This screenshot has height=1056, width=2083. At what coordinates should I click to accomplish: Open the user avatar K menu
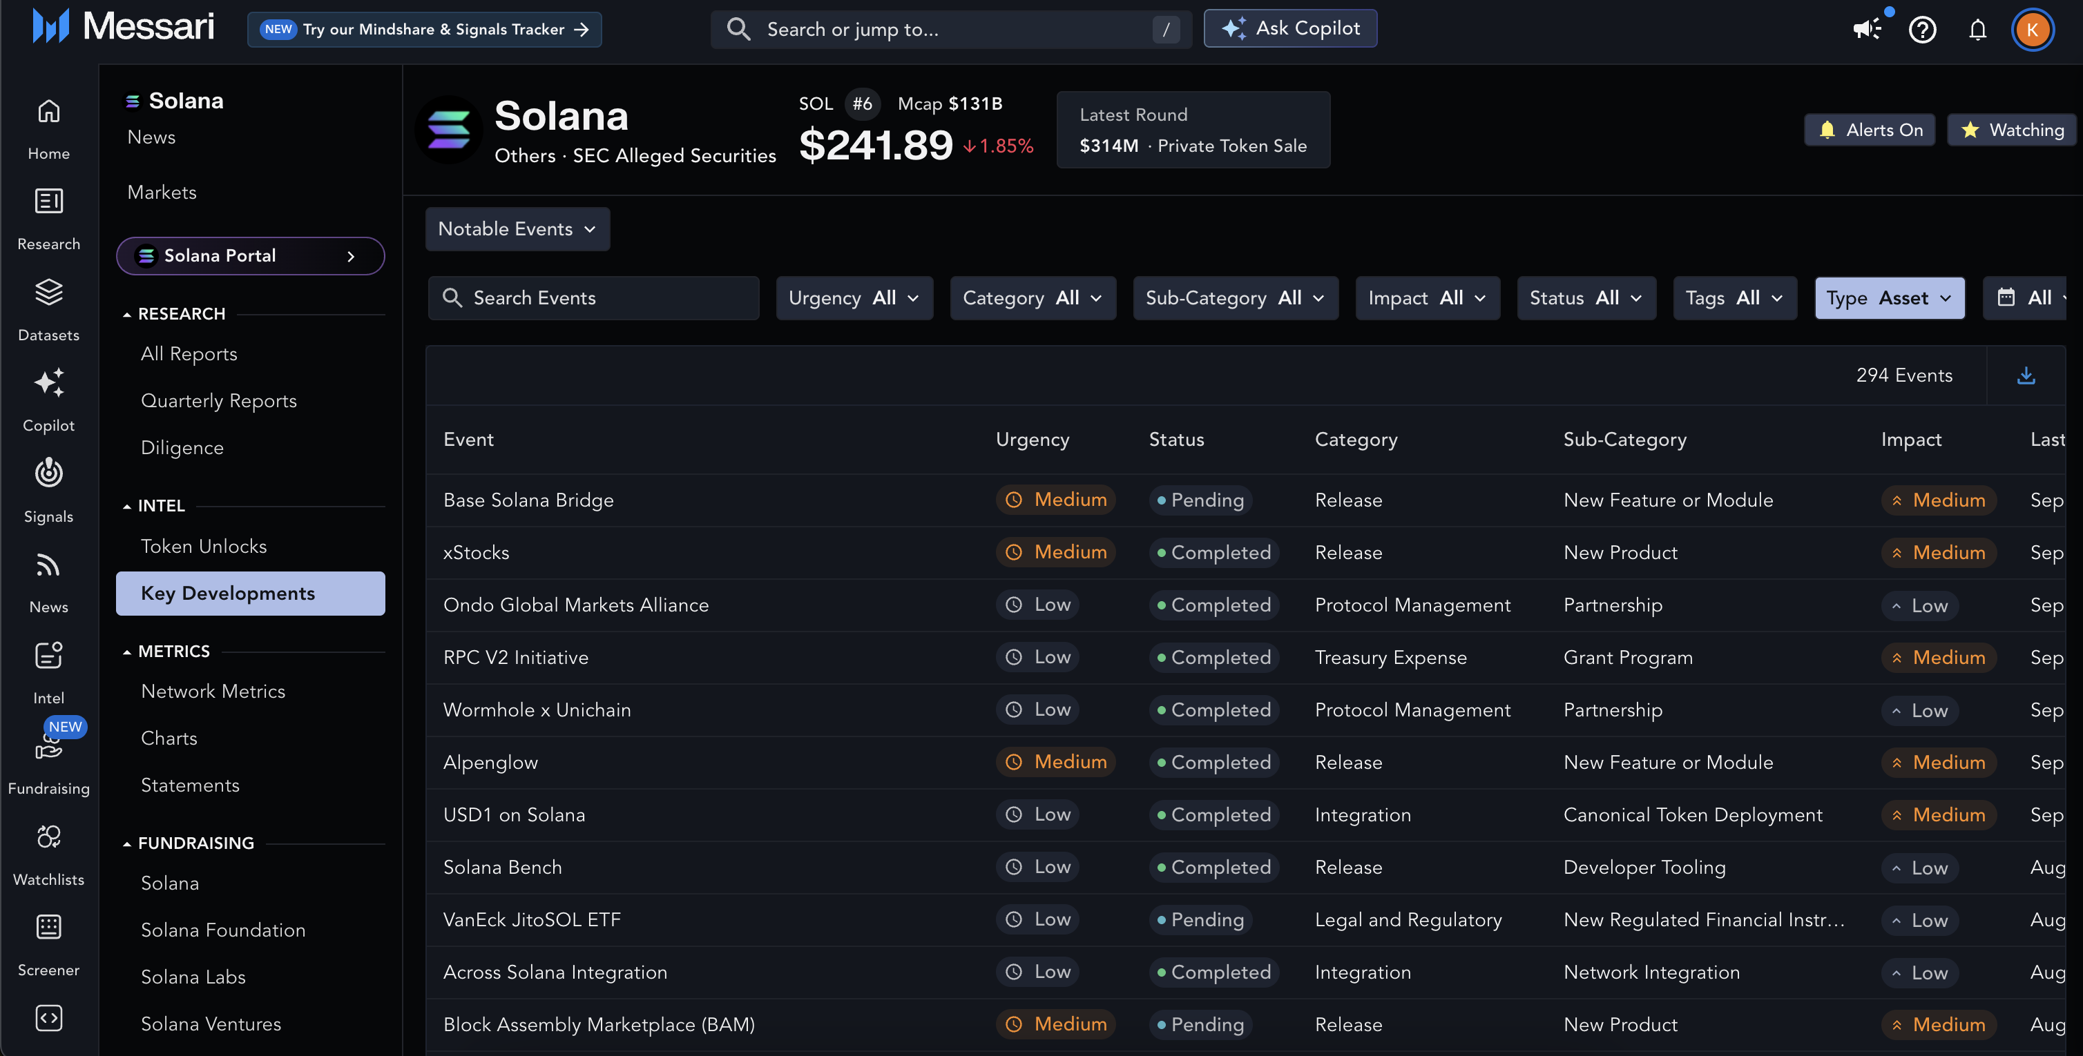click(x=2032, y=29)
